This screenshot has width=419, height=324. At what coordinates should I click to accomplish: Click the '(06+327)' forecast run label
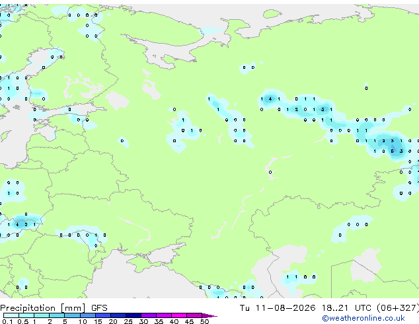click(398, 308)
